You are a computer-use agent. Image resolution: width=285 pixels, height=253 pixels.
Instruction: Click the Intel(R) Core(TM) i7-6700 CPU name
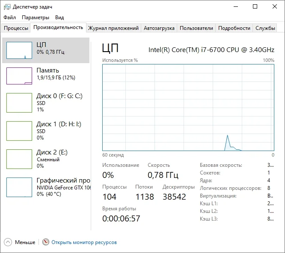(211, 49)
